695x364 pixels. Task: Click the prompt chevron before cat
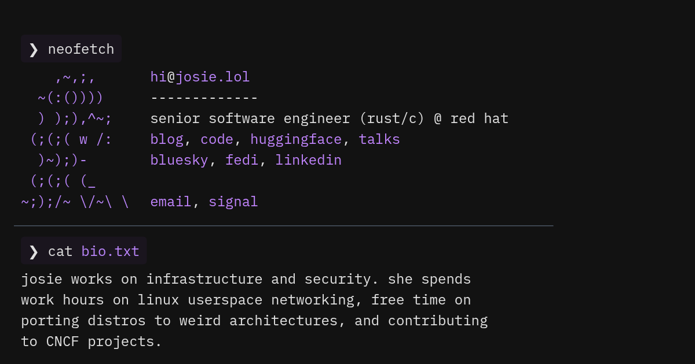pyautogui.click(x=34, y=251)
